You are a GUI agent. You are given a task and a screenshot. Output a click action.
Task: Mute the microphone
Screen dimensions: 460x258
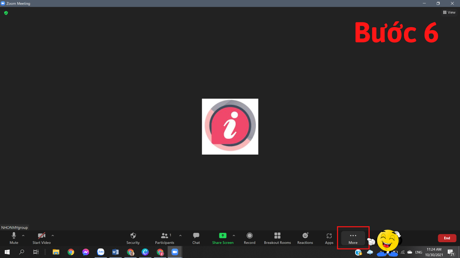(x=14, y=238)
